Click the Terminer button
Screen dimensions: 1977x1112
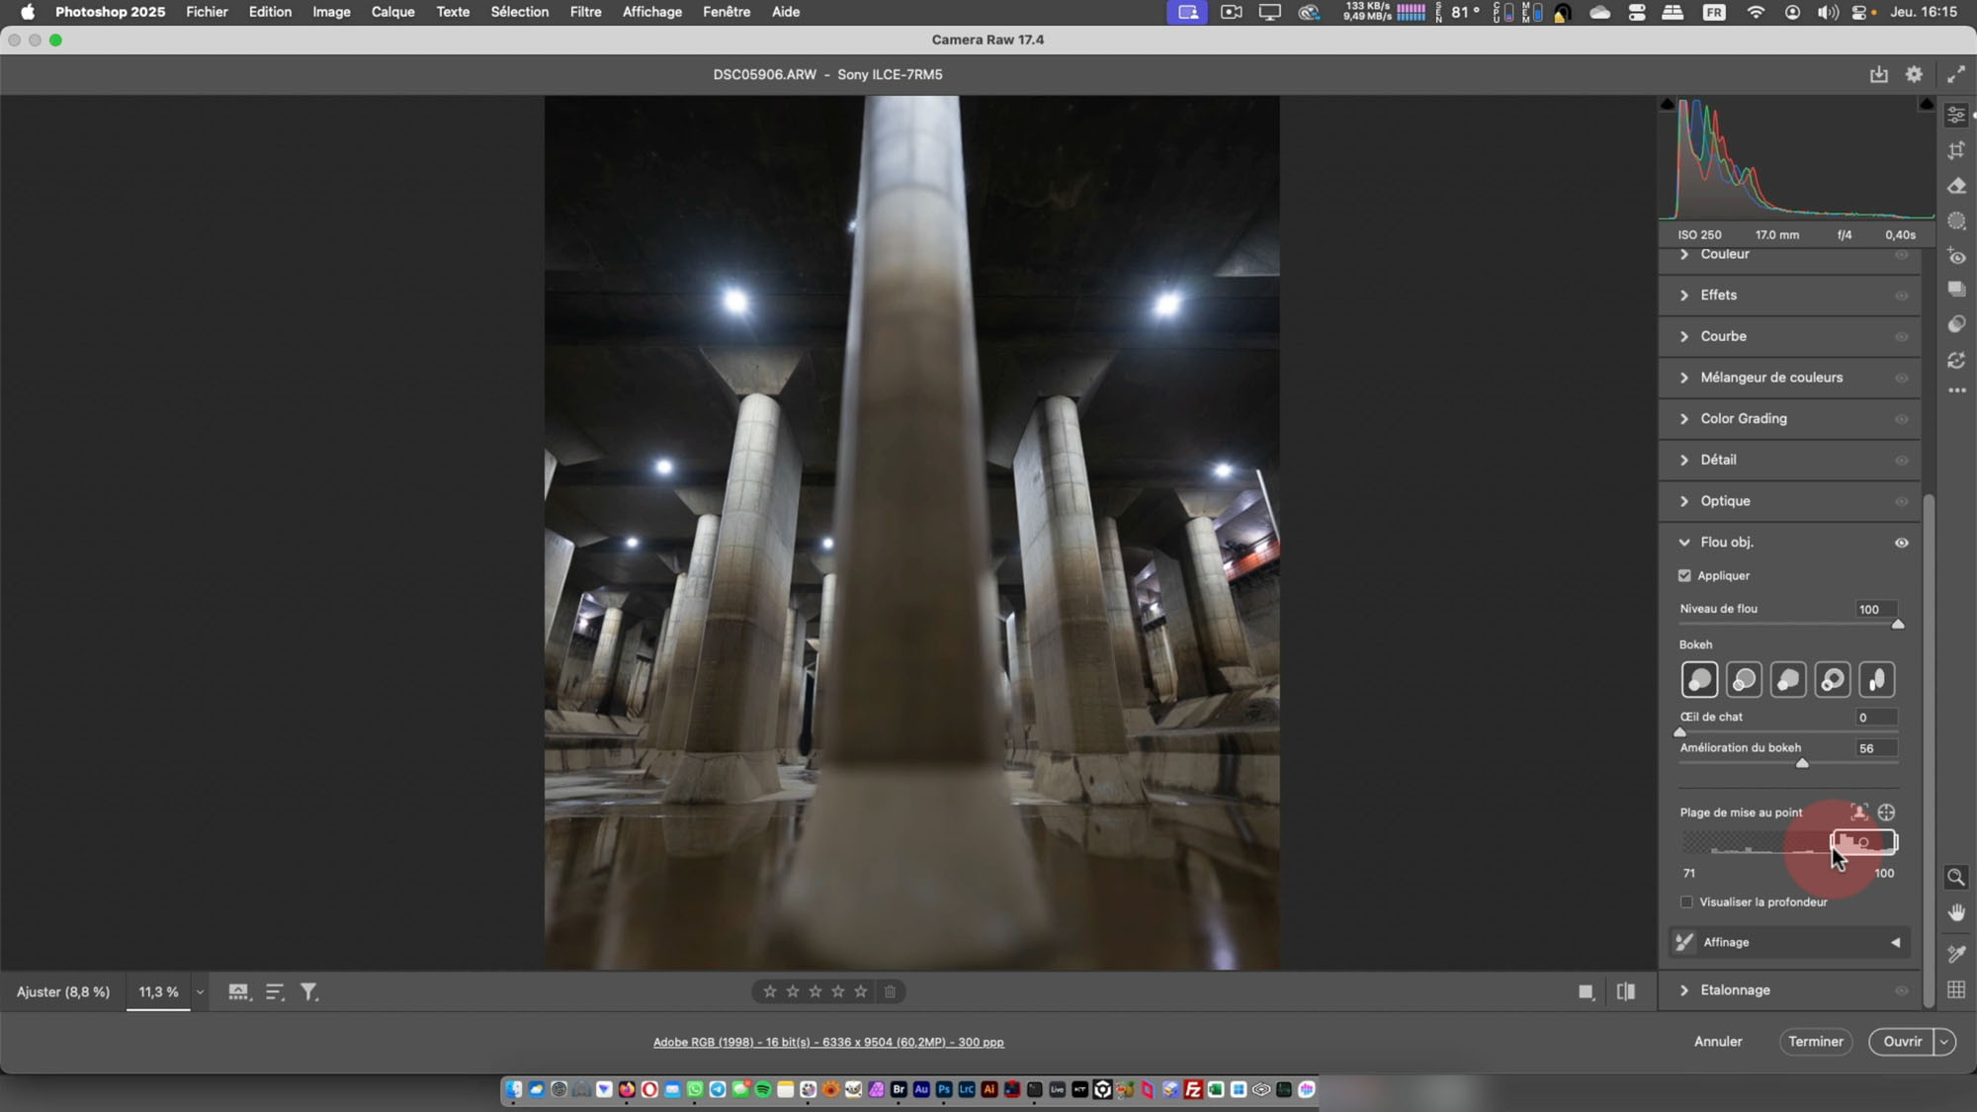(1815, 1042)
